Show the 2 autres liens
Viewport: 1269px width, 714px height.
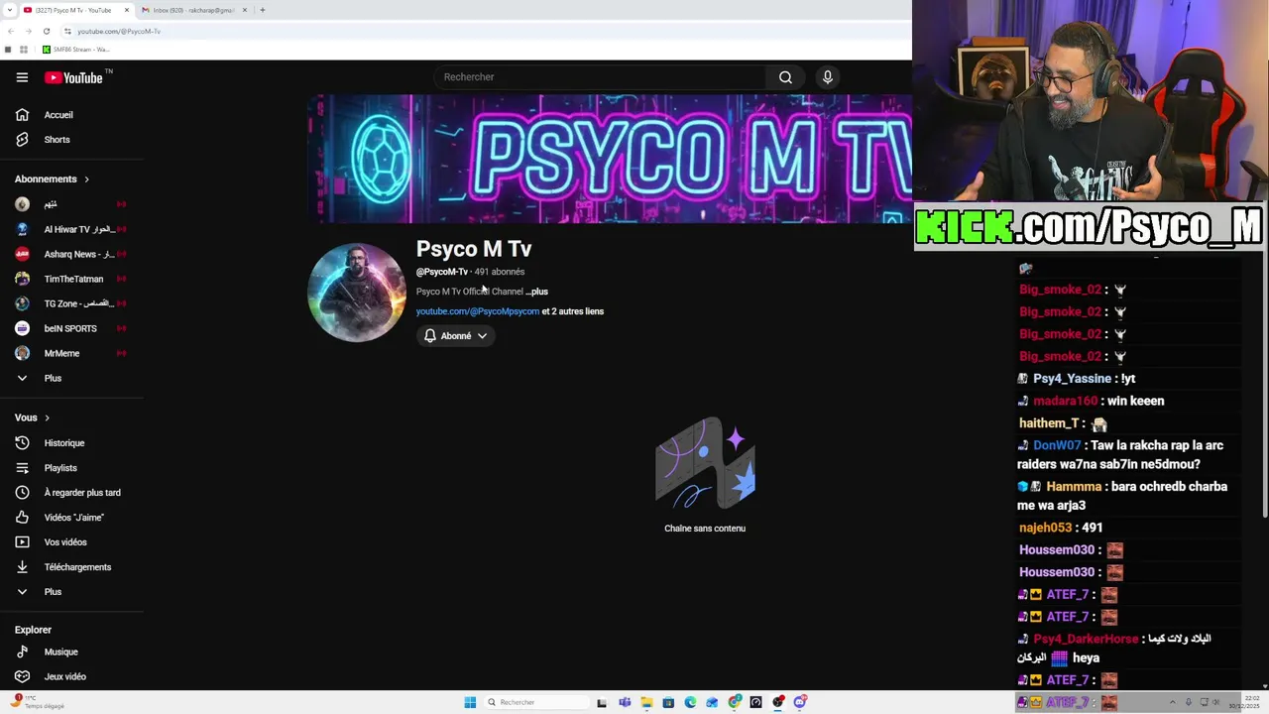pos(573,311)
